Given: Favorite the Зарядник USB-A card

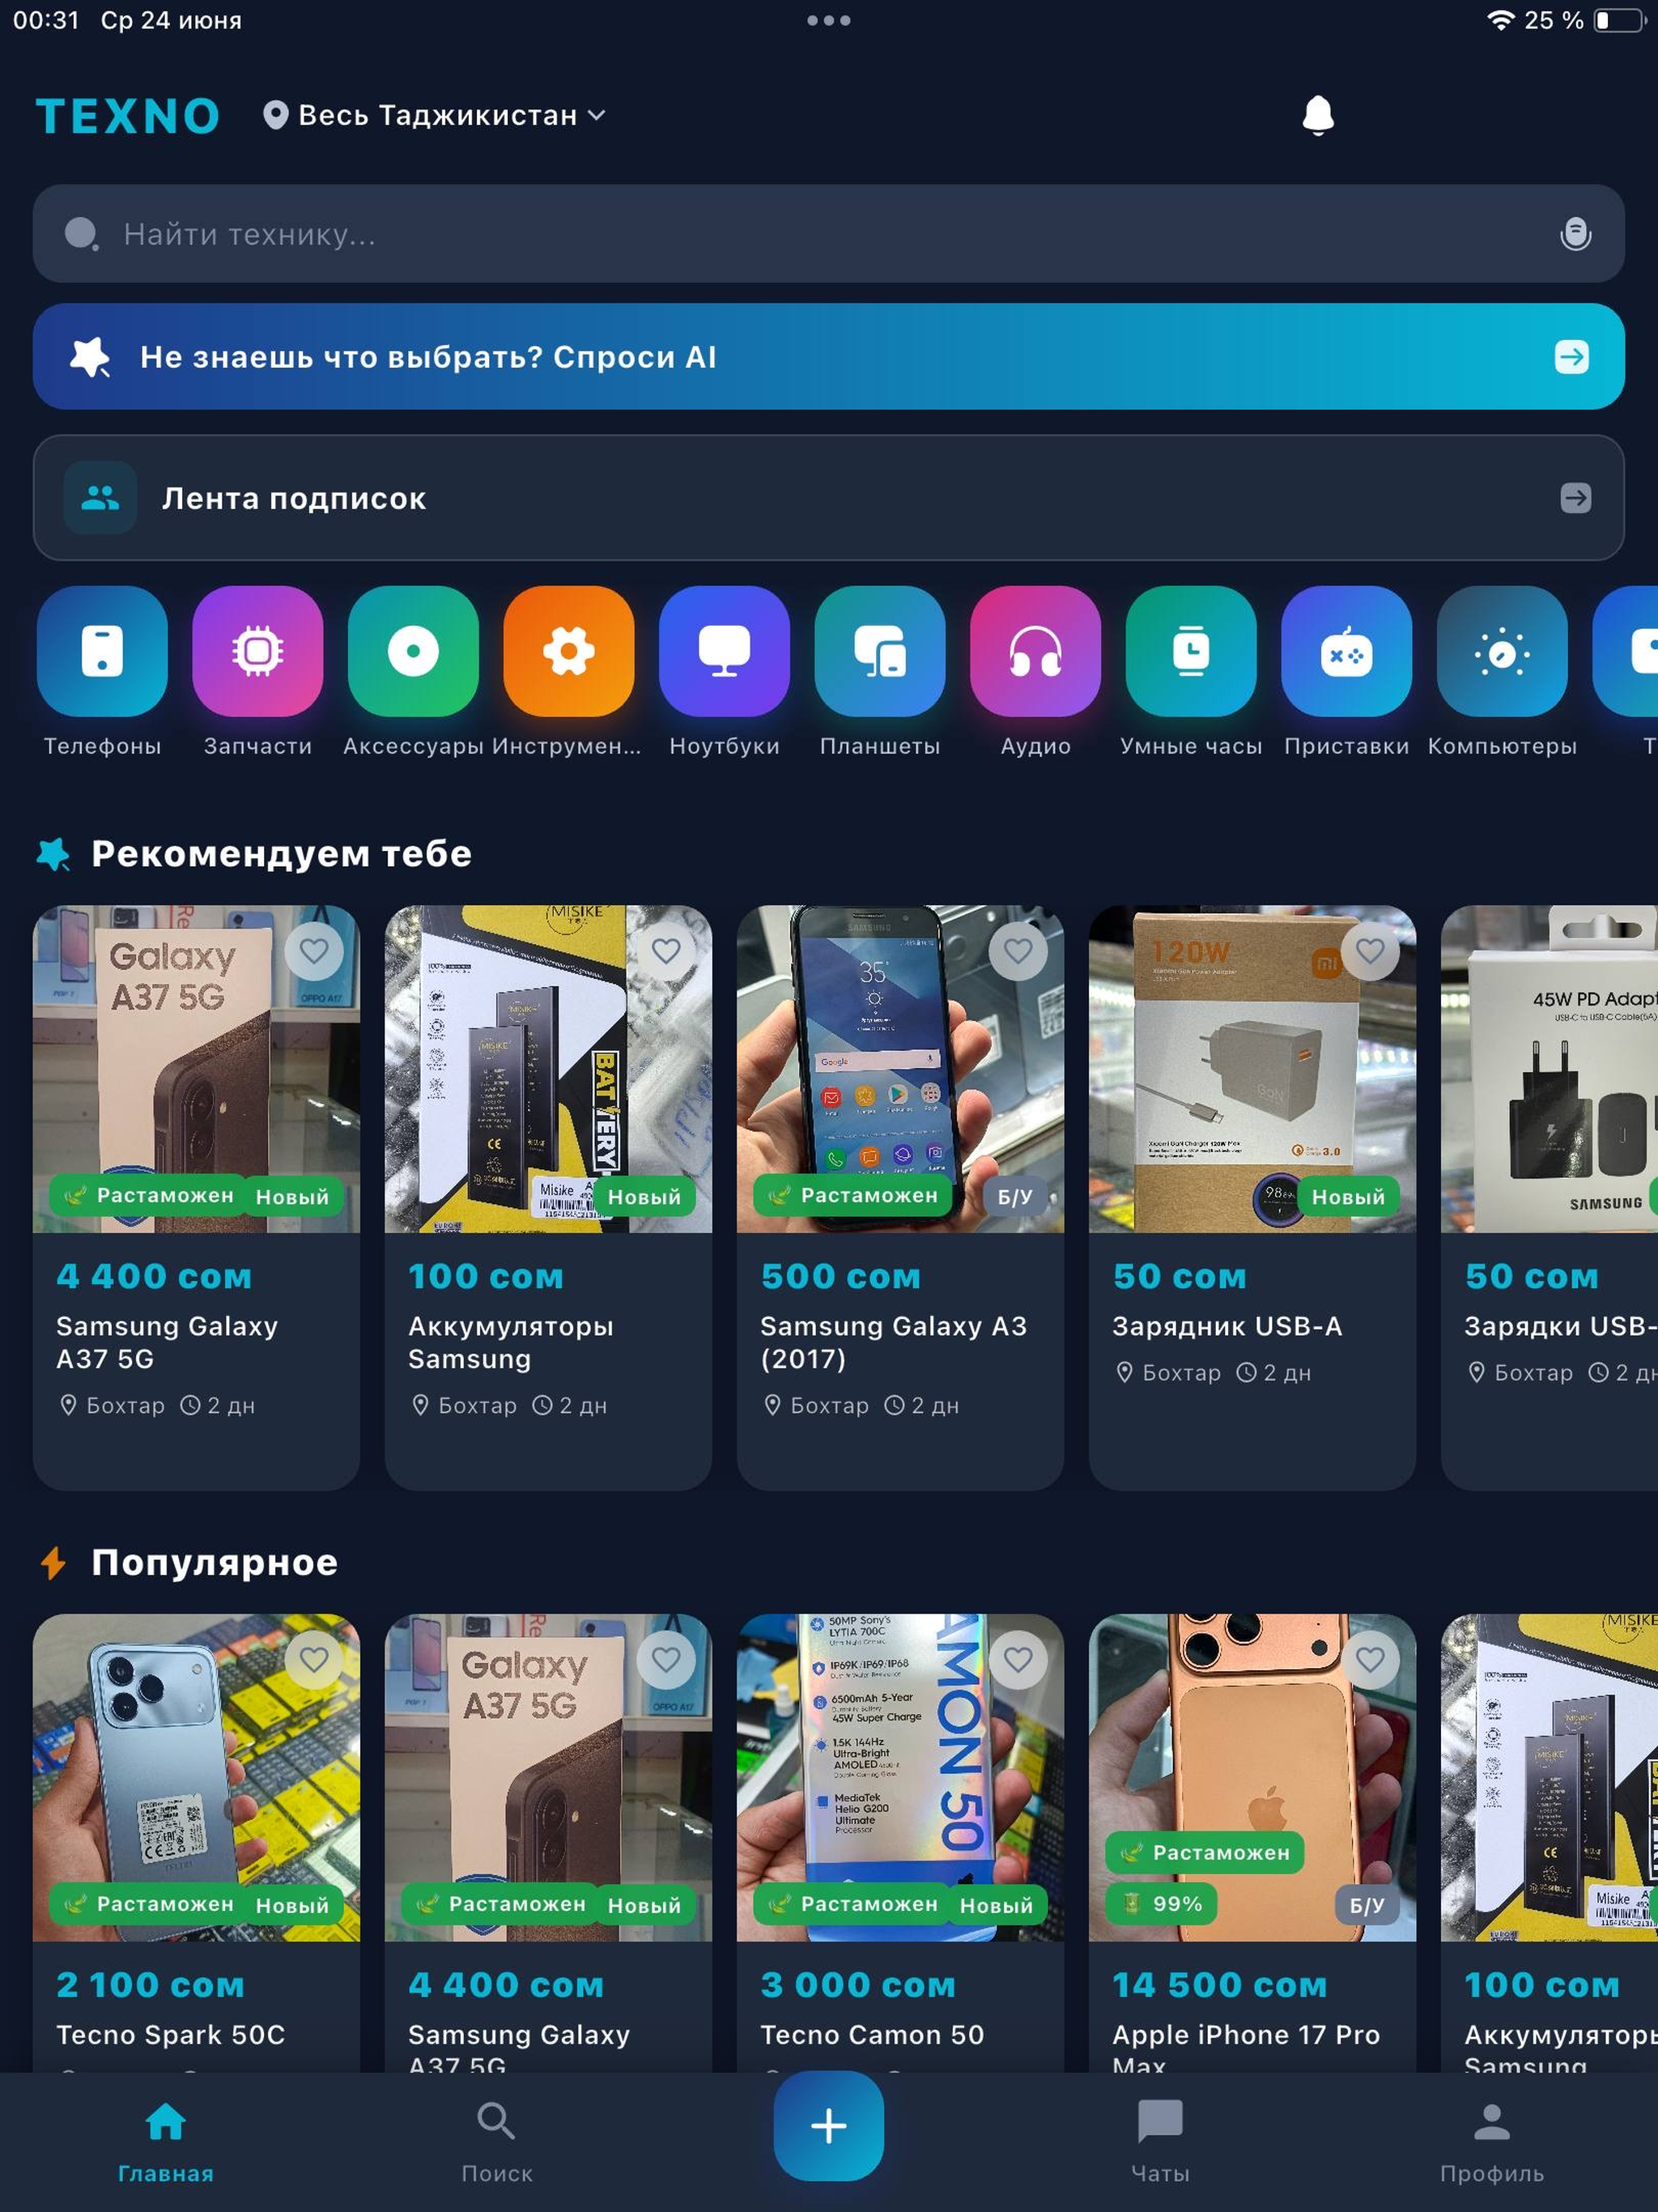Looking at the screenshot, I should (1370, 951).
